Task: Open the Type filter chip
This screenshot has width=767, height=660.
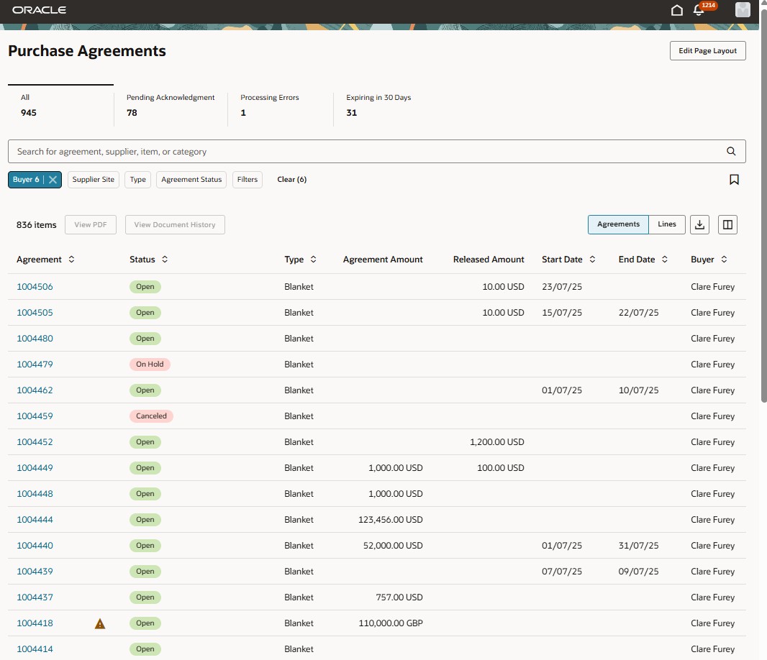Action: pyautogui.click(x=138, y=180)
